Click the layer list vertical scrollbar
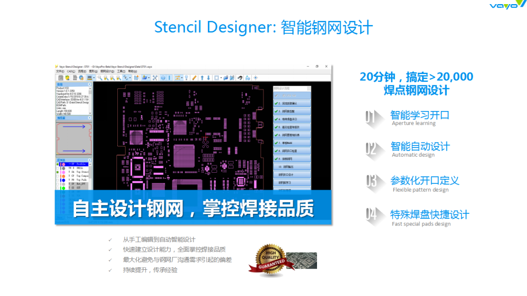The height and width of the screenshot is (296, 527). point(90,176)
